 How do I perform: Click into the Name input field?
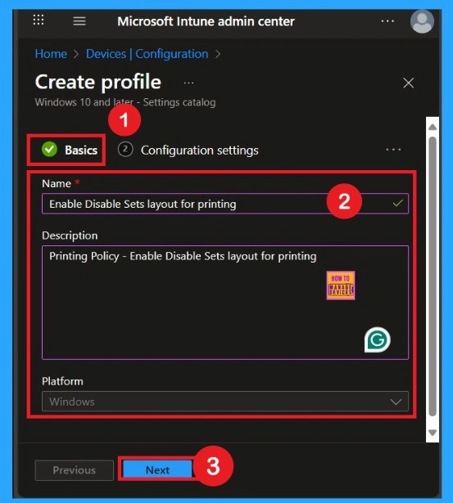225,204
